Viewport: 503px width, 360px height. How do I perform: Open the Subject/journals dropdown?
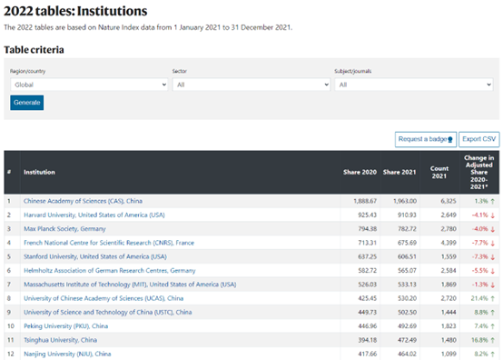(x=414, y=85)
